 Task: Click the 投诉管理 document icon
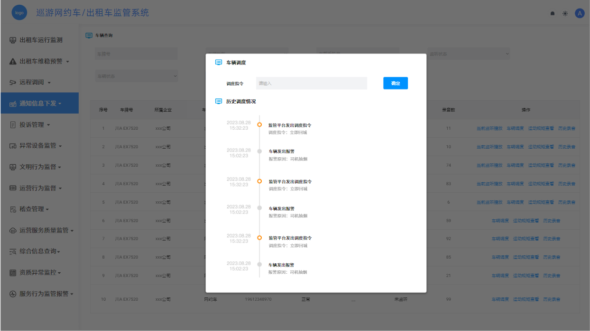point(13,125)
